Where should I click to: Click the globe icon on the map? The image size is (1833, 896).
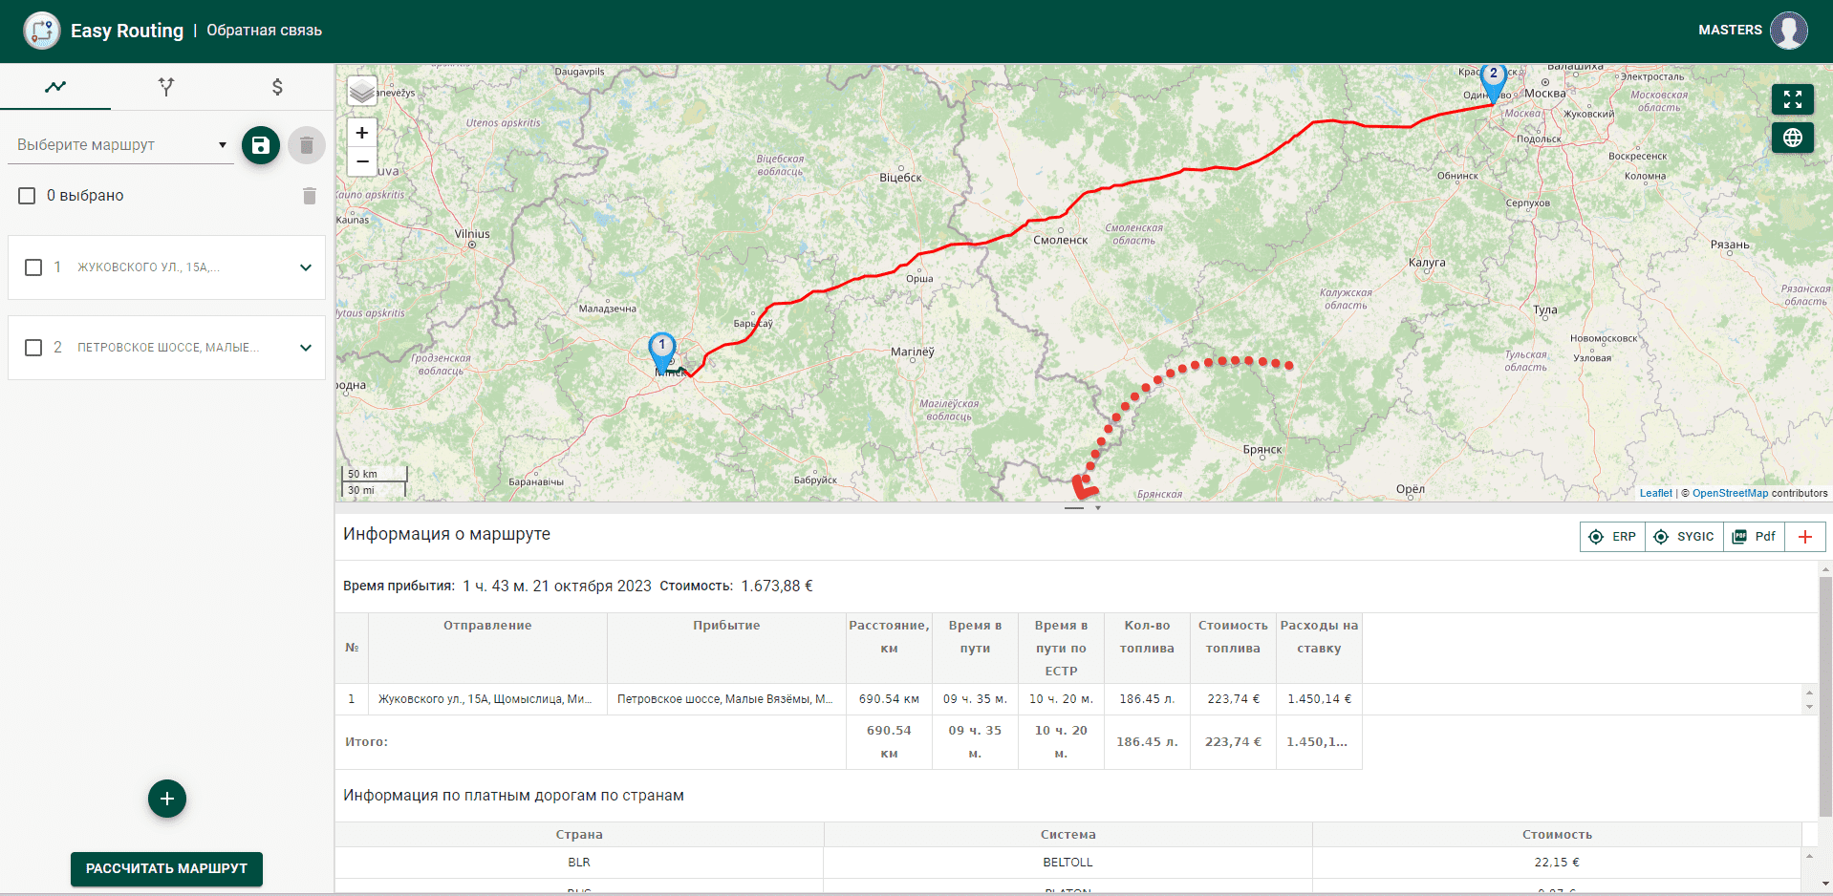coord(1792,138)
